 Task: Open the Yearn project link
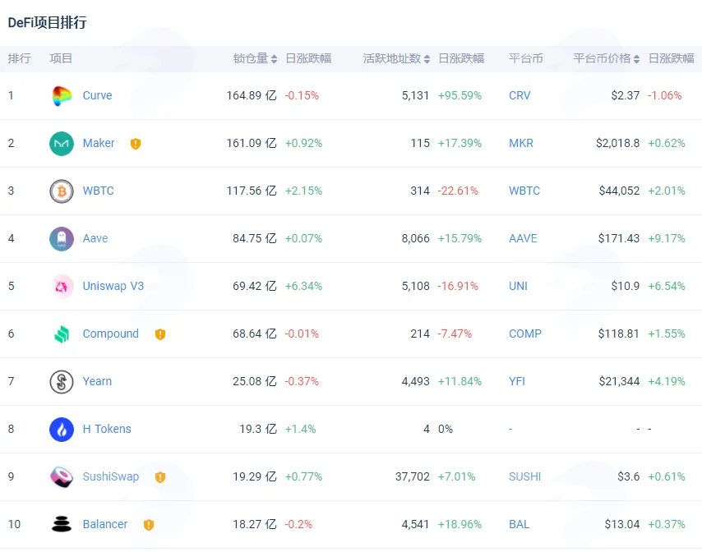pyautogui.click(x=97, y=381)
